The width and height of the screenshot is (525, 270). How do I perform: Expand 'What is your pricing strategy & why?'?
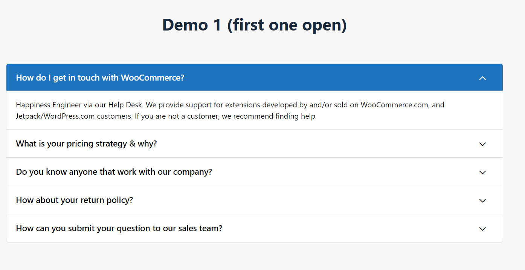click(255, 143)
